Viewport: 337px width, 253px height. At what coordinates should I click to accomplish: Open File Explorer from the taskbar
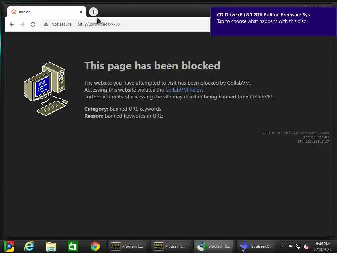coord(51,246)
